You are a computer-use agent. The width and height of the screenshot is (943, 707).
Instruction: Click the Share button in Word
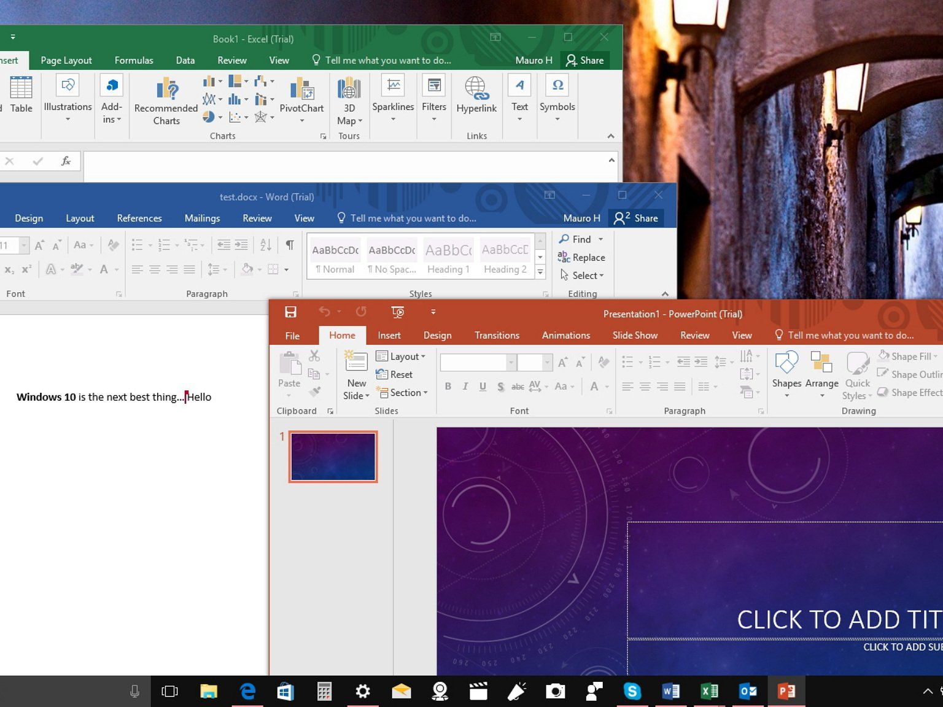coord(636,218)
